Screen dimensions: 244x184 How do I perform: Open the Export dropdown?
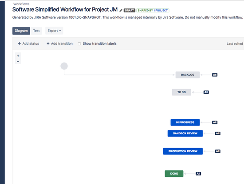[x=54, y=31]
